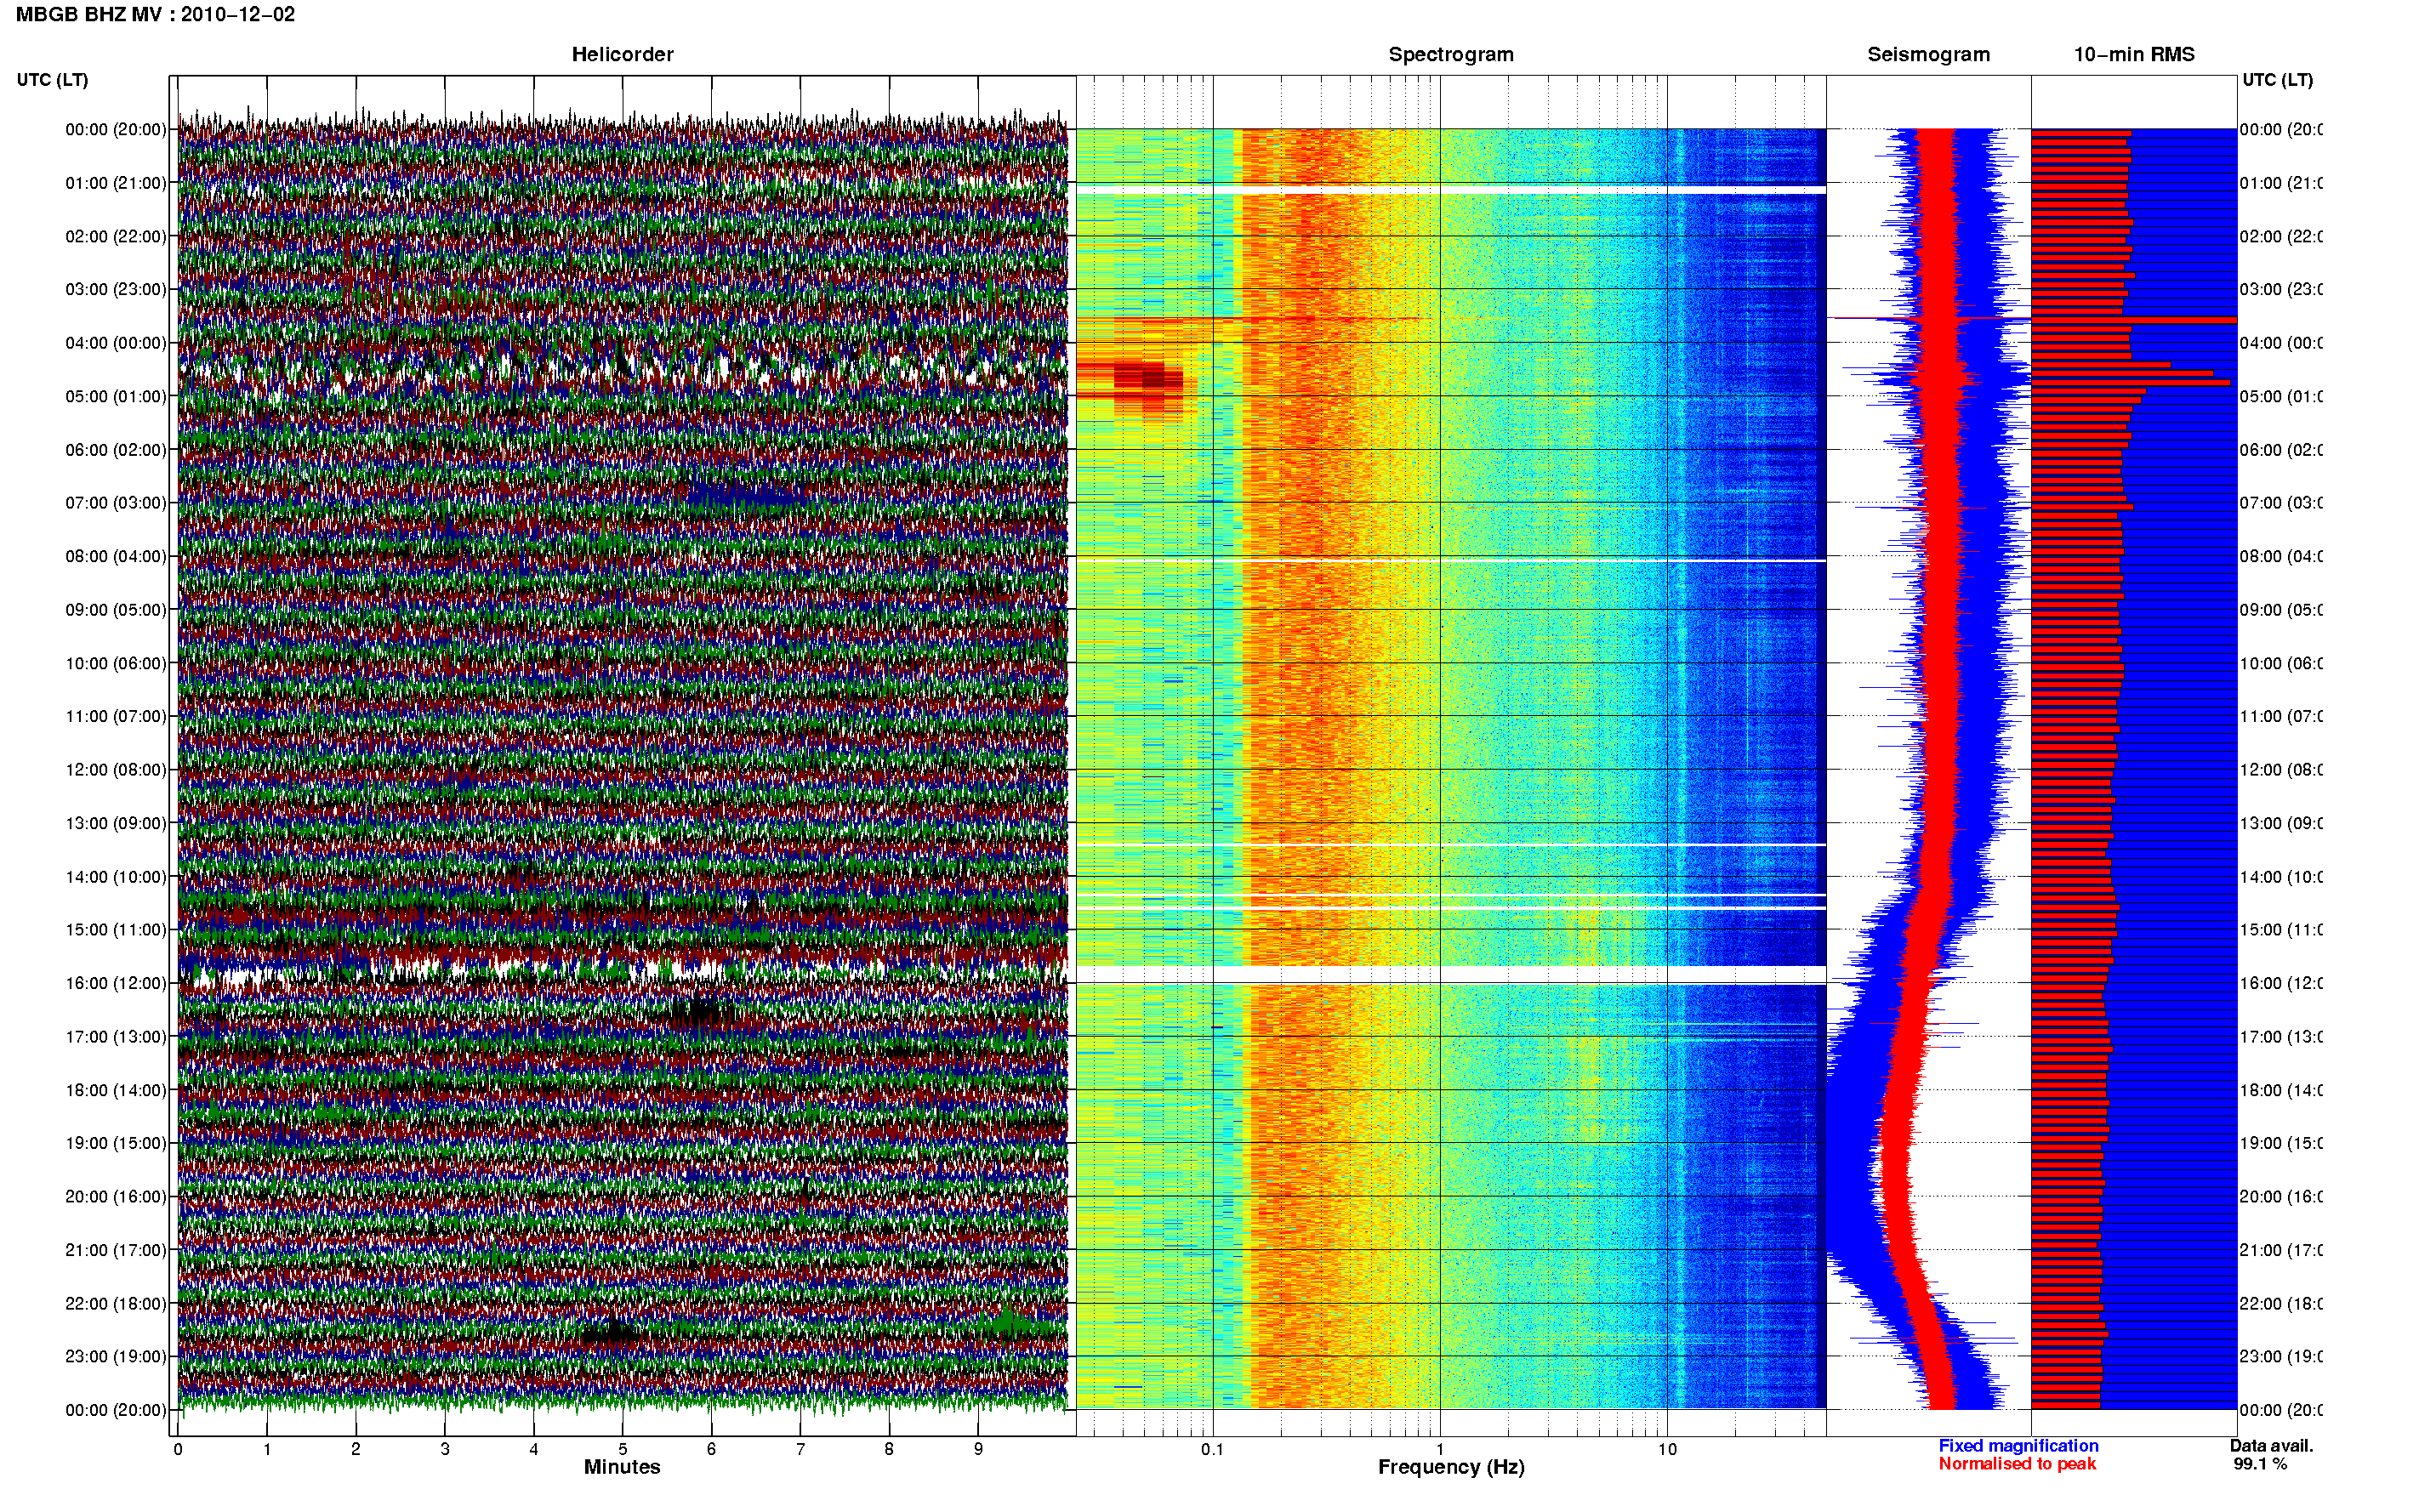Click the 'Seismogram' panel heading
This screenshot has width=2419, height=1512.
click(1928, 55)
